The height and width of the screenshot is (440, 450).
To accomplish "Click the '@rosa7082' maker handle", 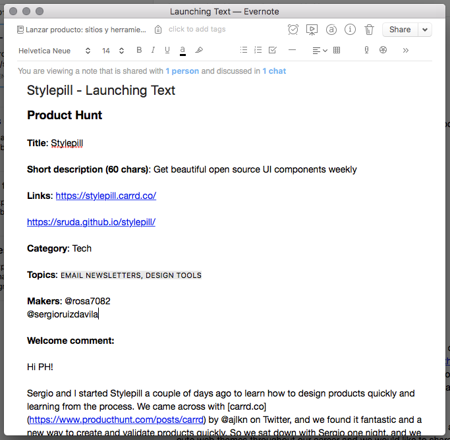I will 88,301.
